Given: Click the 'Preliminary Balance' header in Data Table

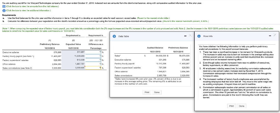Looking at the screenshot, I should pyautogui.click(x=178, y=48).
